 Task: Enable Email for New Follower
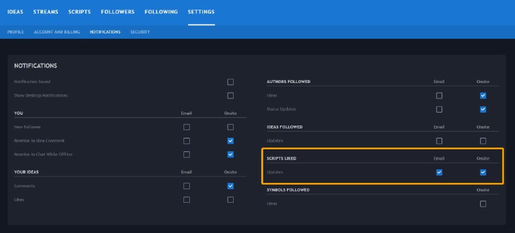click(x=187, y=127)
